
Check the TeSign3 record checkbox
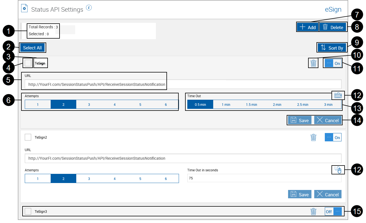point(28,211)
